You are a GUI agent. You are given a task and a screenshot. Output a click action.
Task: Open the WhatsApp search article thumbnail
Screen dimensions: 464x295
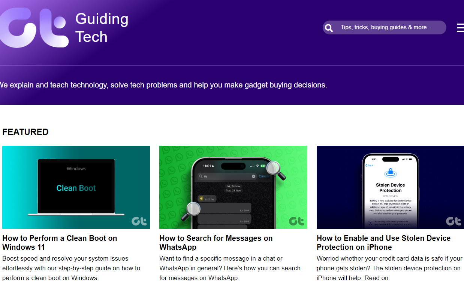tap(233, 187)
